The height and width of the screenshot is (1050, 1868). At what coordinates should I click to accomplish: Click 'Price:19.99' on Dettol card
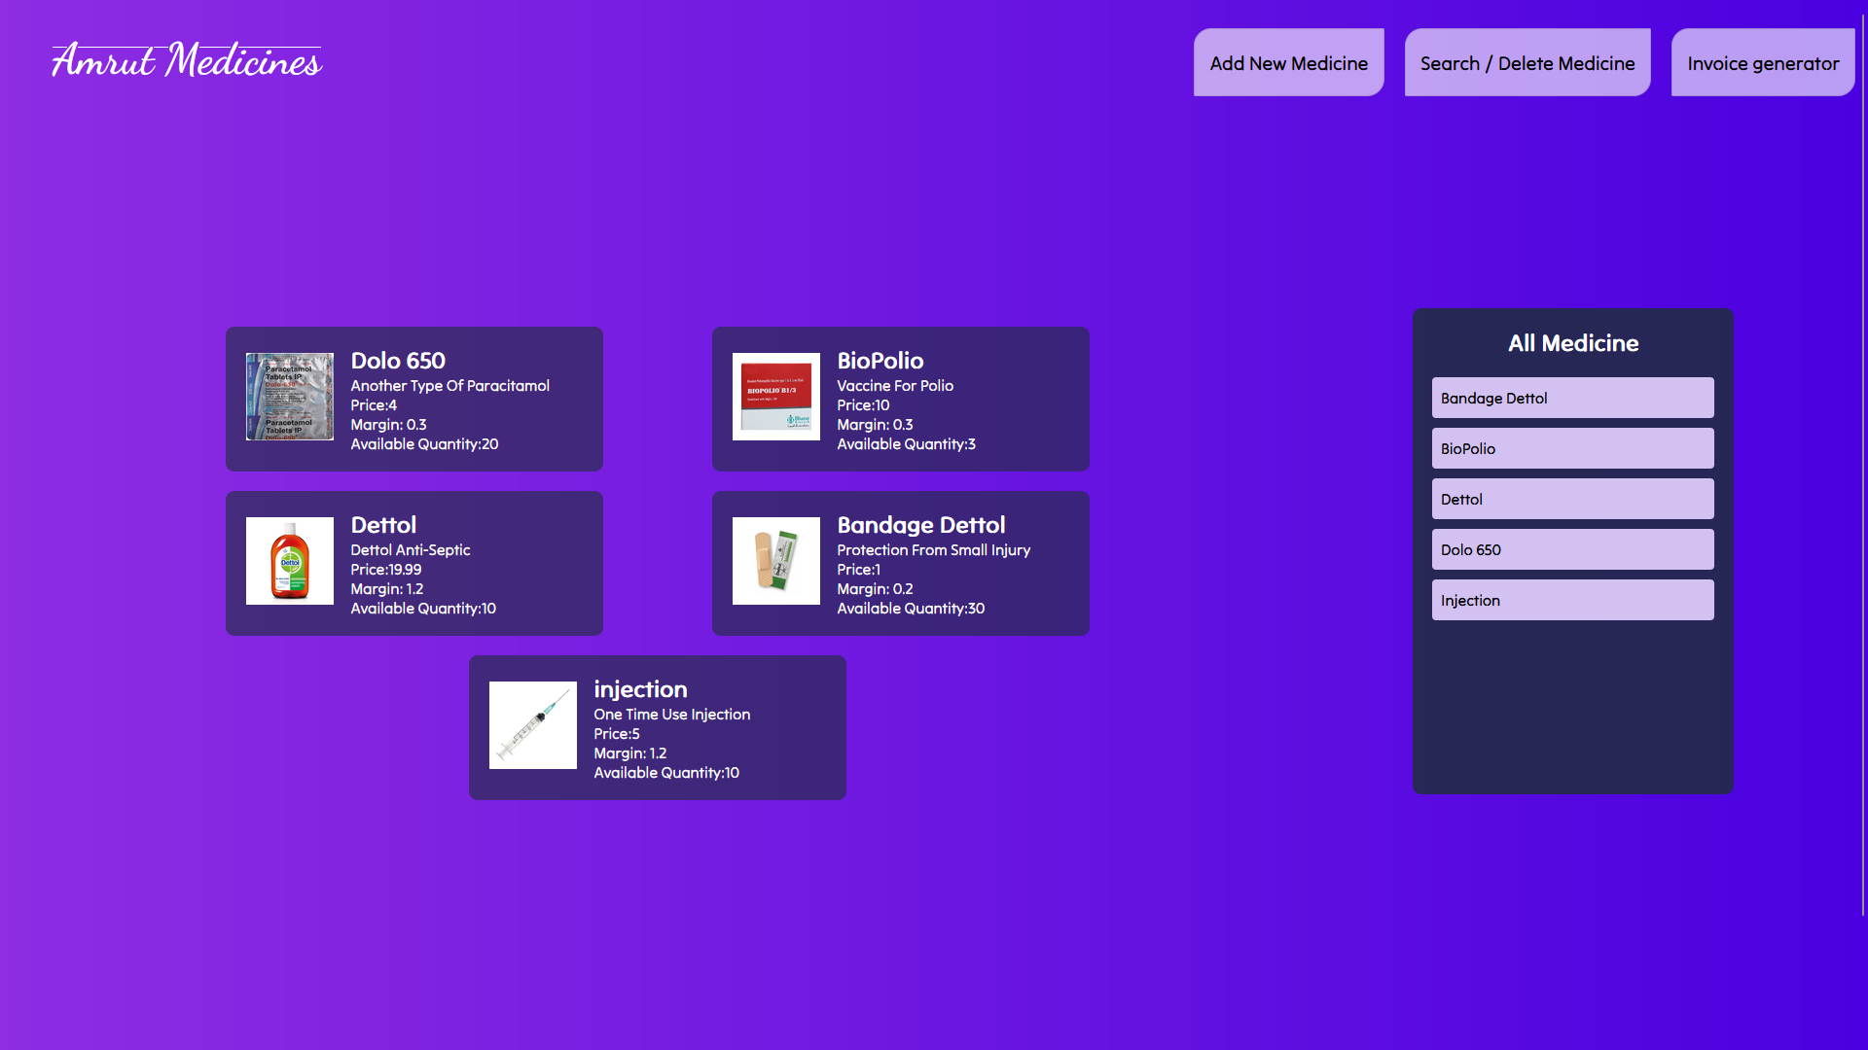pyautogui.click(x=385, y=570)
